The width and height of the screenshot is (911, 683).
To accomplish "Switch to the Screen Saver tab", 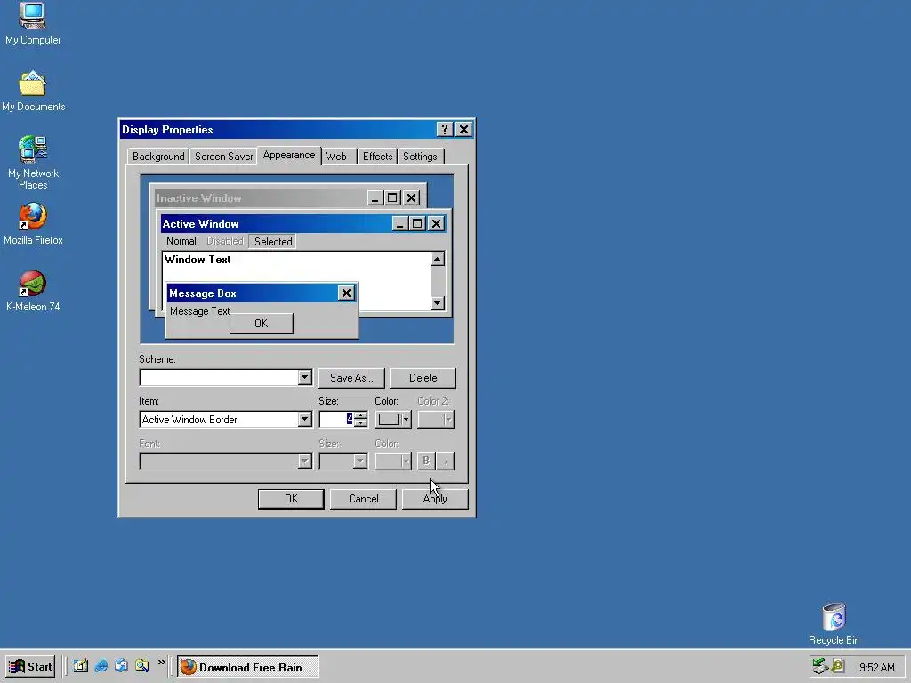I will pos(223,157).
